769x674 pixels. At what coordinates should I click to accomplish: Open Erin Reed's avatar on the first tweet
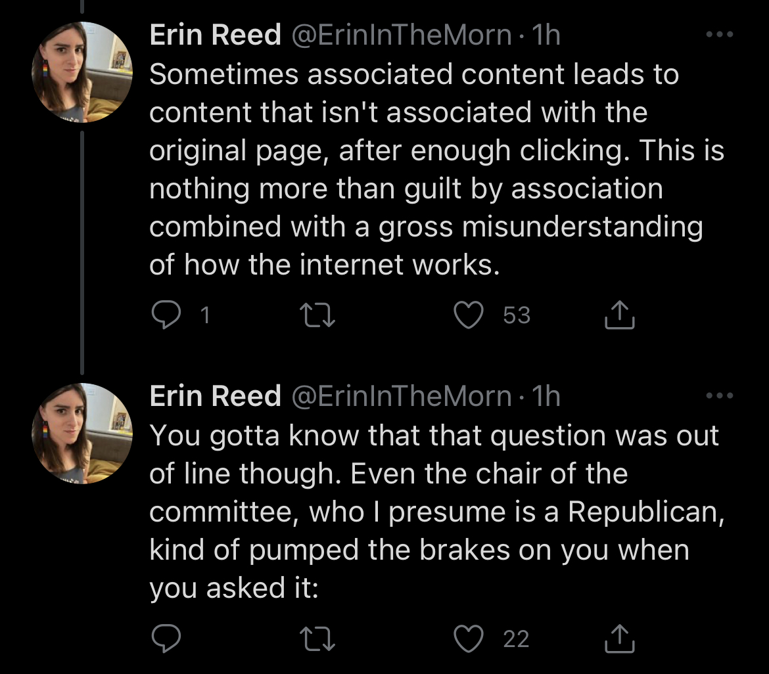tap(83, 72)
